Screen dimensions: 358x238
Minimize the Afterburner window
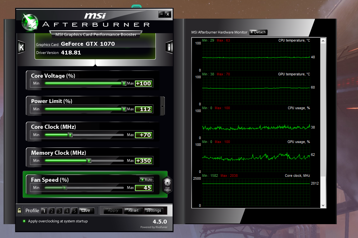tap(161, 14)
